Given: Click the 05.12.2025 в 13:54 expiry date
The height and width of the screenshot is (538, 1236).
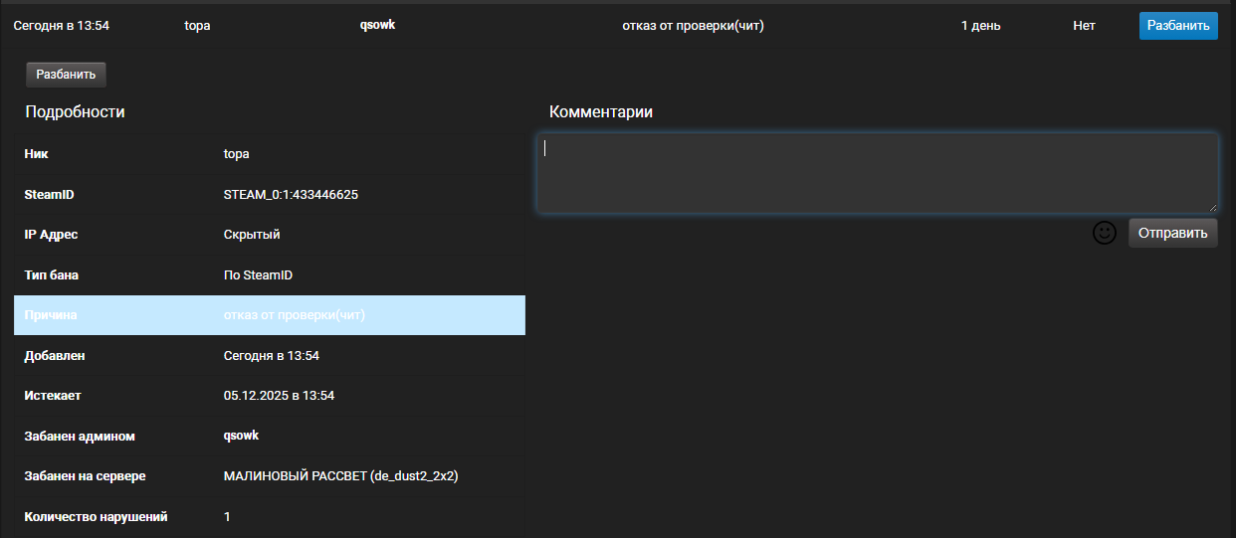Looking at the screenshot, I should click(279, 396).
